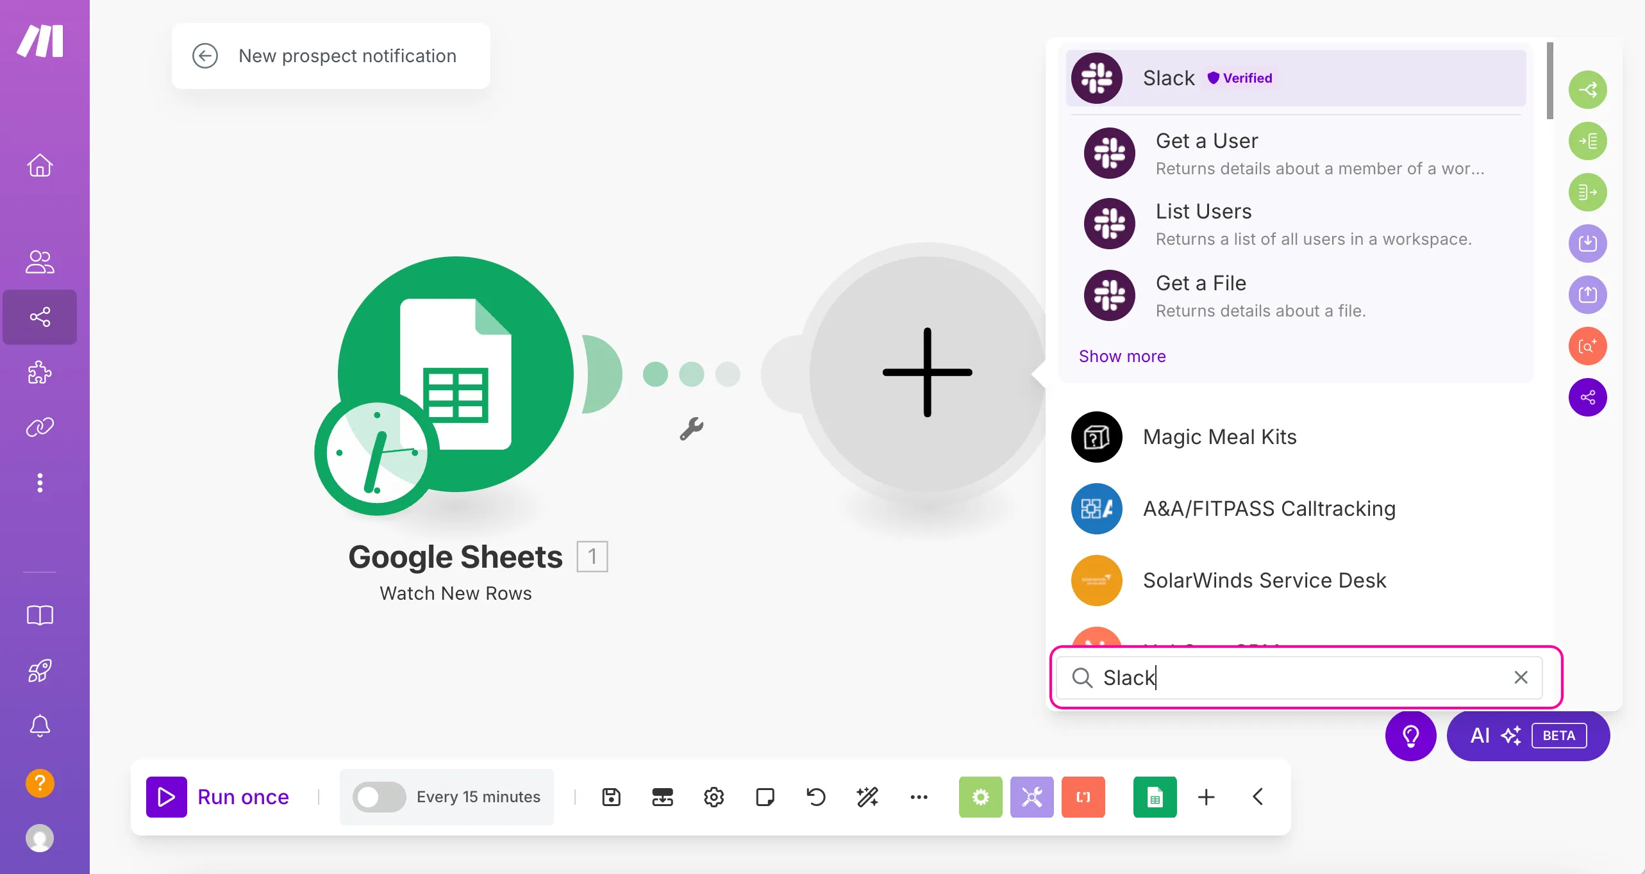Screen dimensions: 1645x874
Task: Open scenario settings gear icon
Action: [x=714, y=797]
